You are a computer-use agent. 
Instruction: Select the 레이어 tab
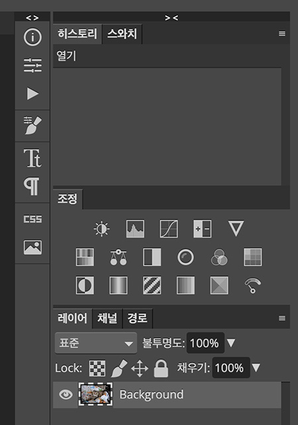72,318
